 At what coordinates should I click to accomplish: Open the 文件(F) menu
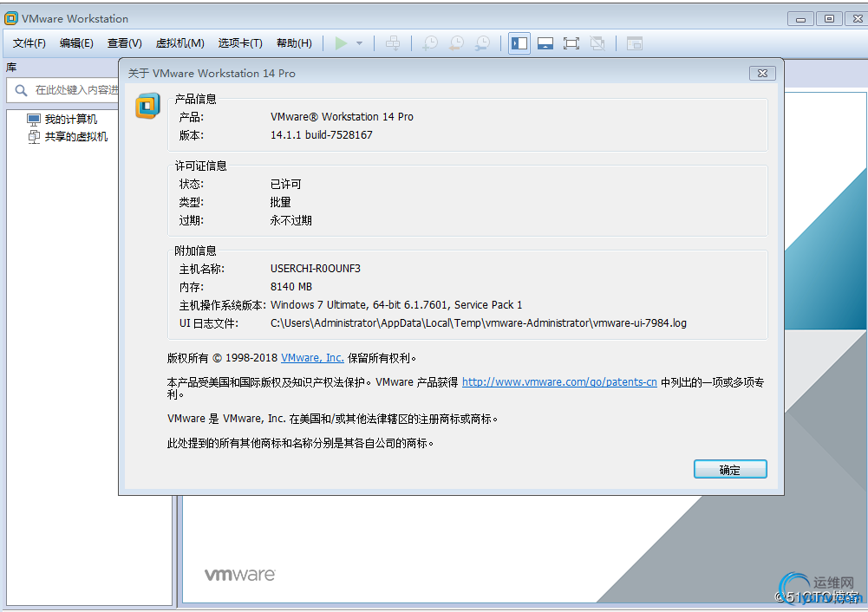tap(29, 43)
